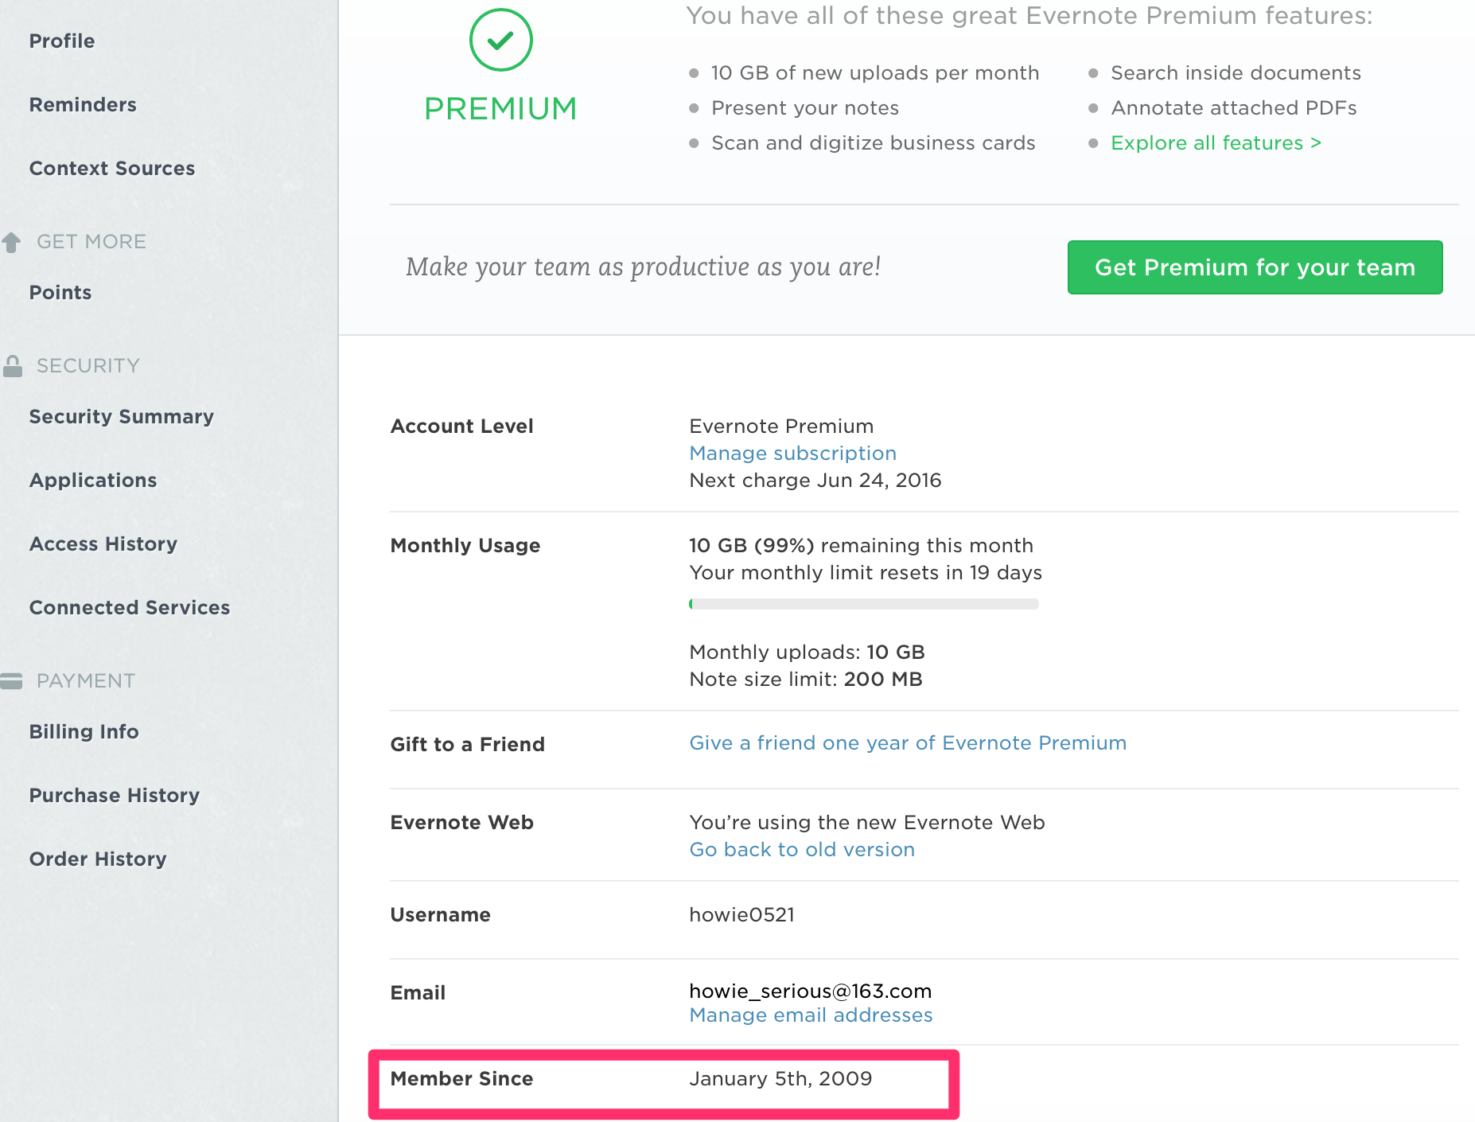This screenshot has width=1475, height=1122.
Task: Open Context Sources settings
Action: (x=112, y=169)
